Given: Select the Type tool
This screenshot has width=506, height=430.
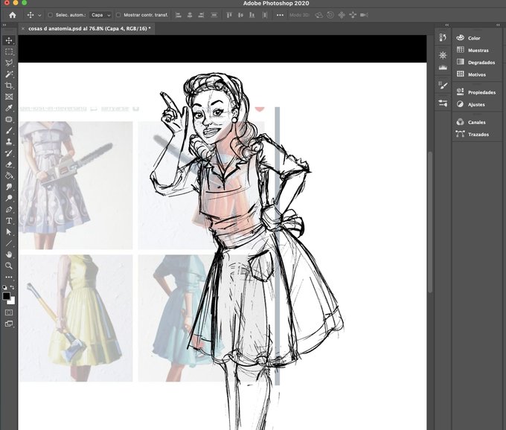Looking at the screenshot, I should pos(9,221).
